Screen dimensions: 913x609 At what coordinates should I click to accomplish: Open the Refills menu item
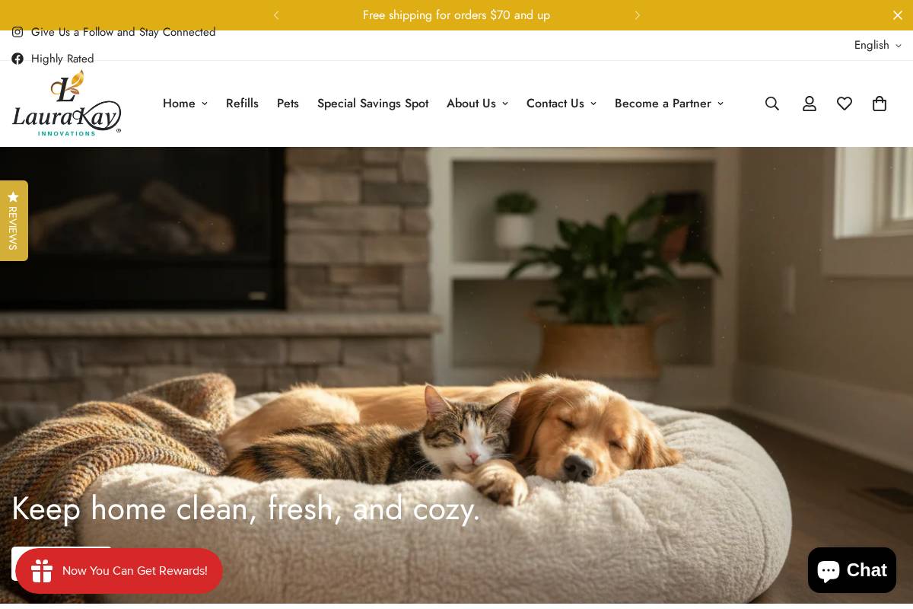tap(242, 104)
